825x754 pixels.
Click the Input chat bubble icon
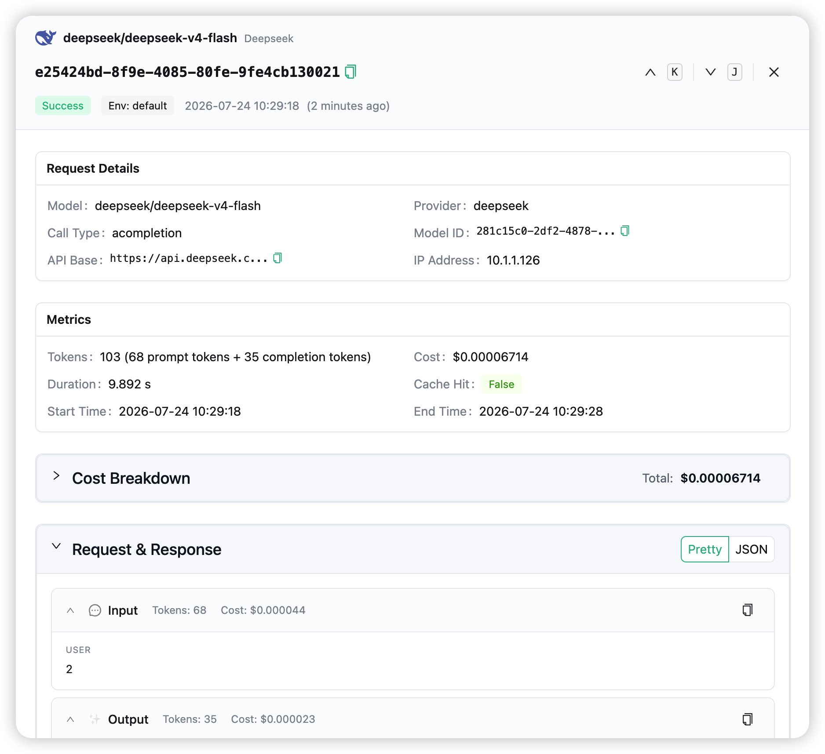point(95,610)
